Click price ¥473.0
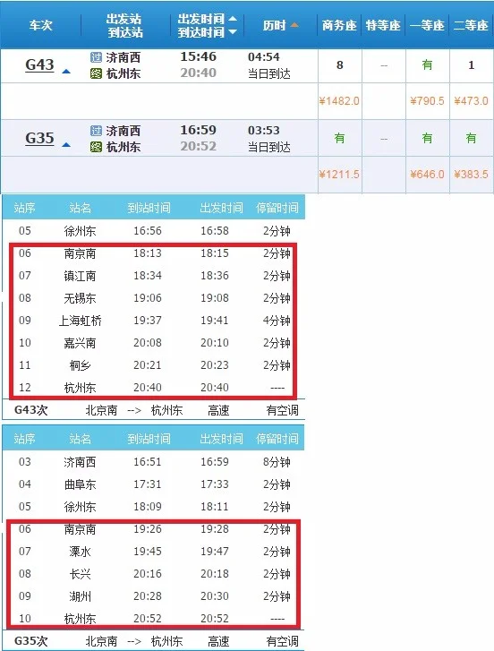The height and width of the screenshot is (651, 494). [472, 101]
